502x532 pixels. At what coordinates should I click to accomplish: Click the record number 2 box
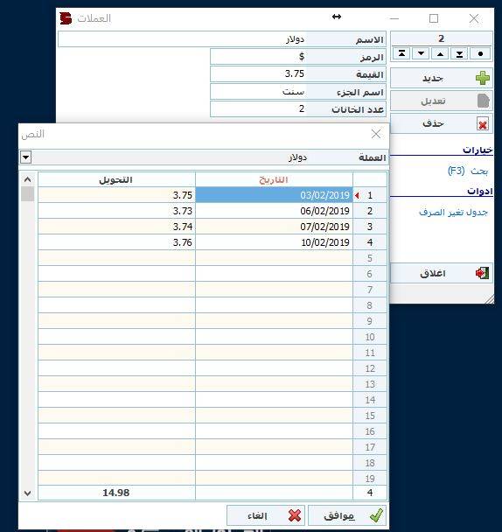coord(442,38)
